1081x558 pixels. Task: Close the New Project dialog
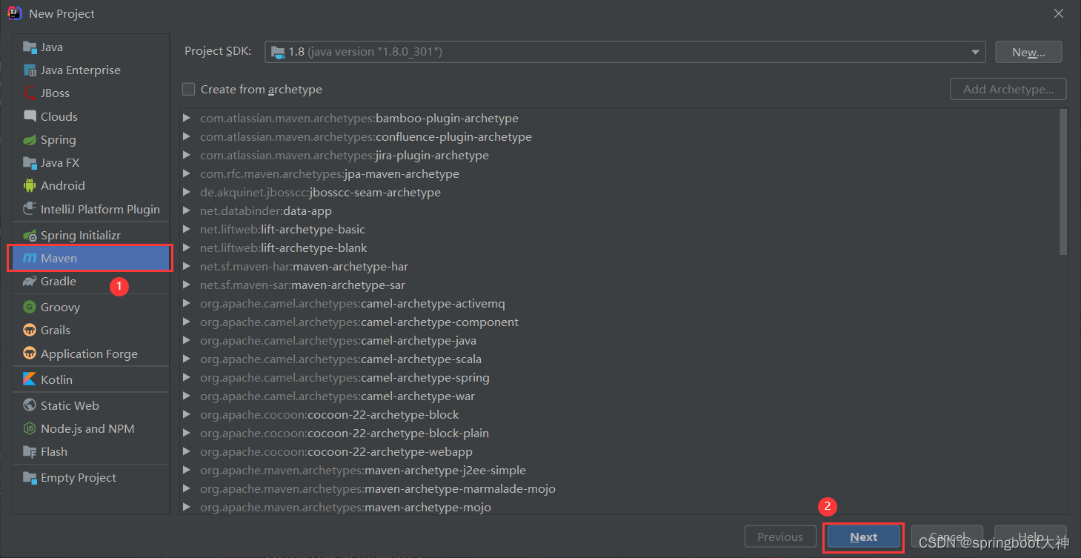point(1059,13)
